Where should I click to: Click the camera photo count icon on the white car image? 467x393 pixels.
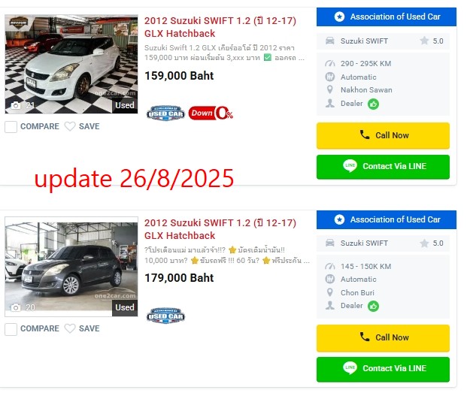point(16,105)
